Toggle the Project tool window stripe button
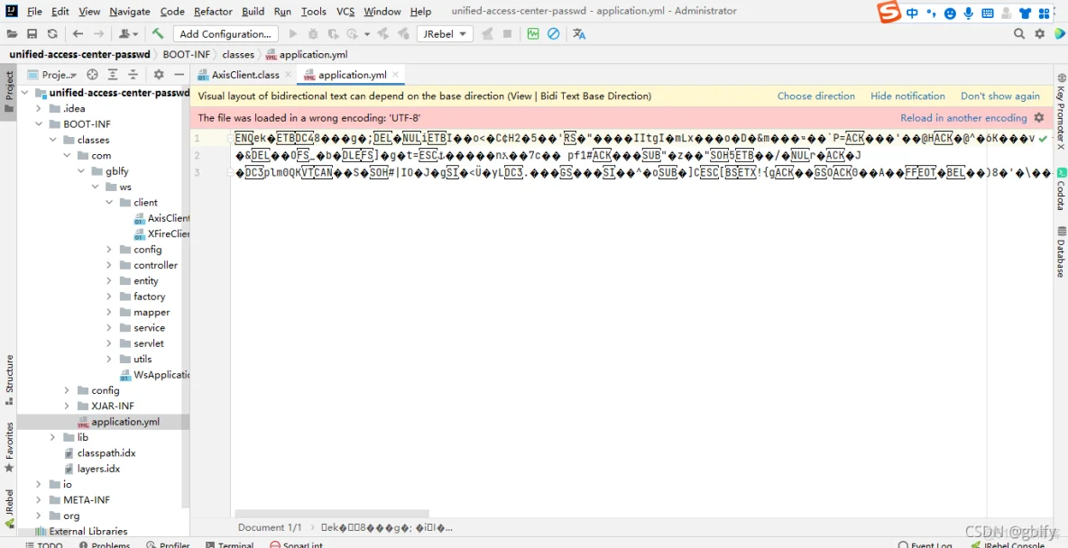Image resolution: width=1068 pixels, height=548 pixels. (x=9, y=93)
